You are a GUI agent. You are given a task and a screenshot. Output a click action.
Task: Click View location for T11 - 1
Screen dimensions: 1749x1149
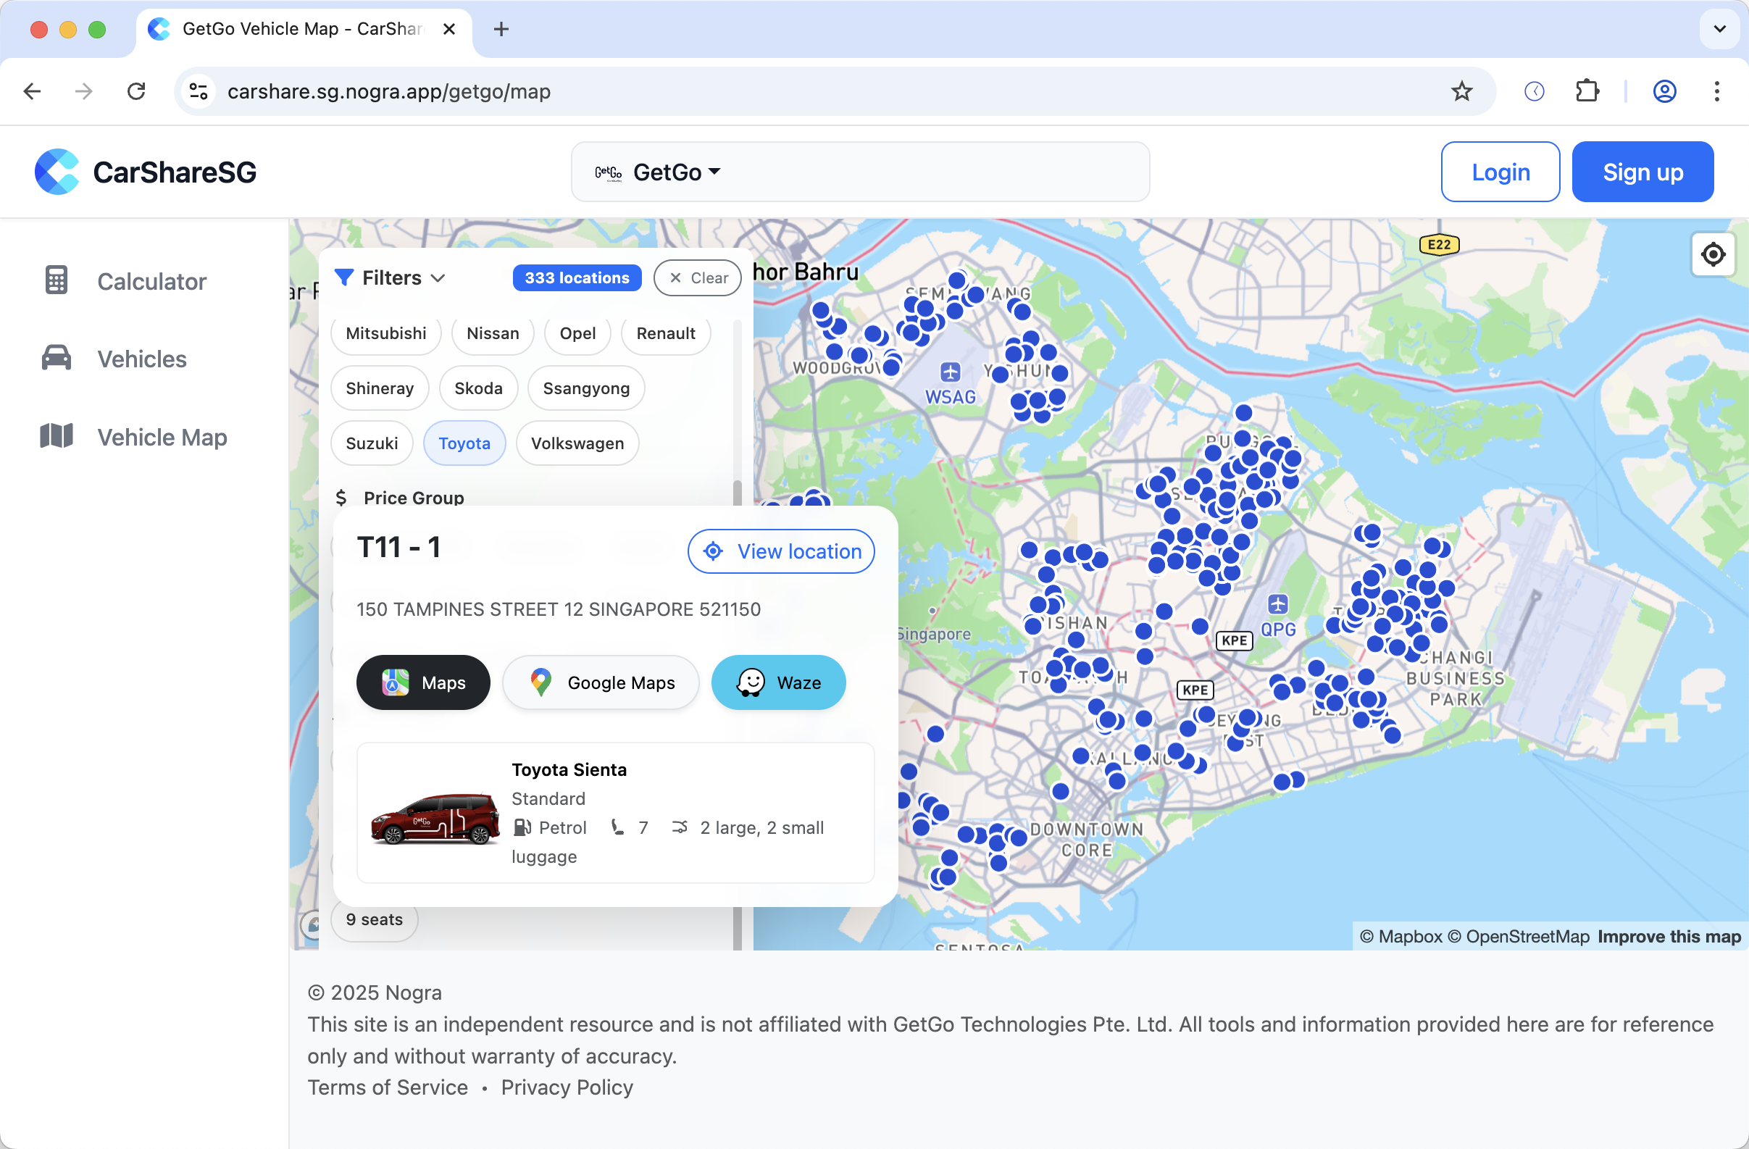[x=780, y=551]
